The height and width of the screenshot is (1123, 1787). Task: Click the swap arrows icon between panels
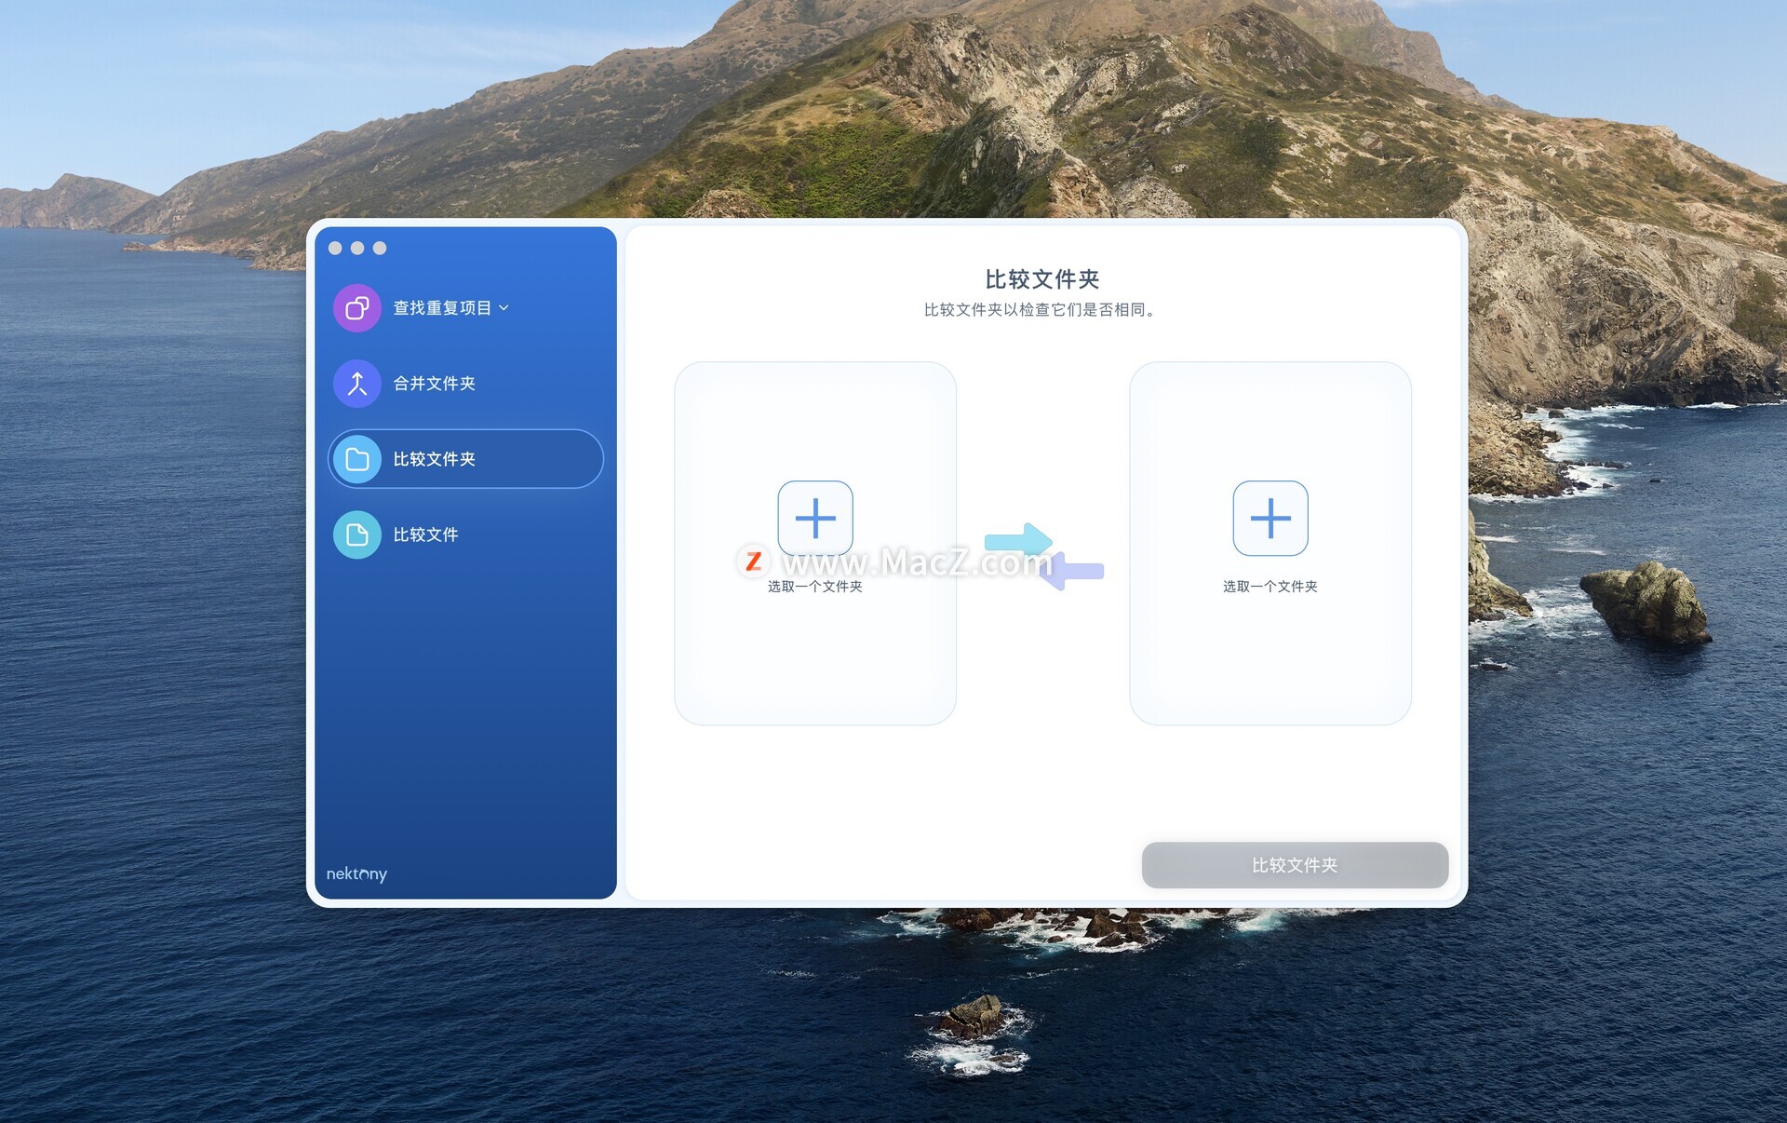pos(1043,556)
